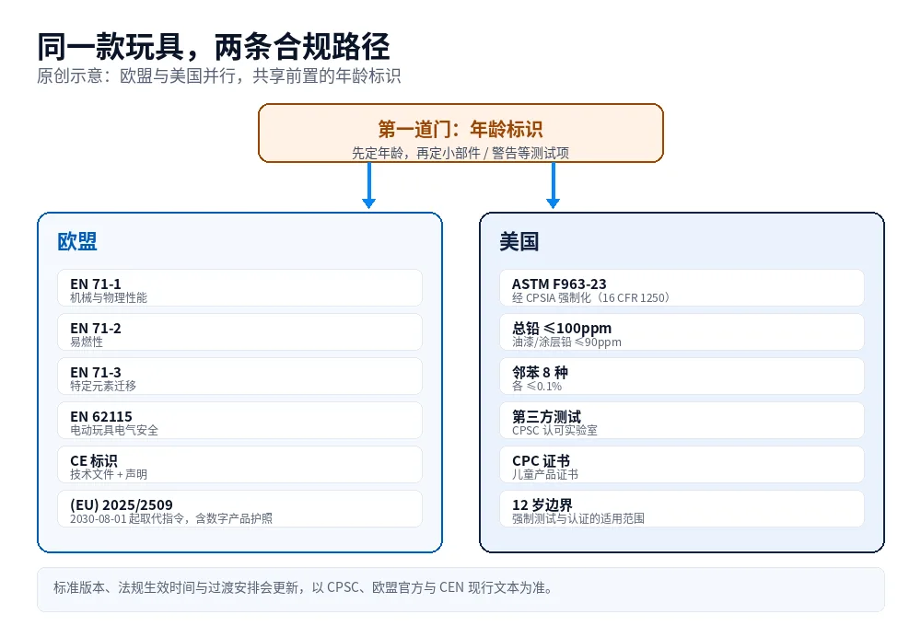Select the EN 71-3 card

click(x=239, y=376)
